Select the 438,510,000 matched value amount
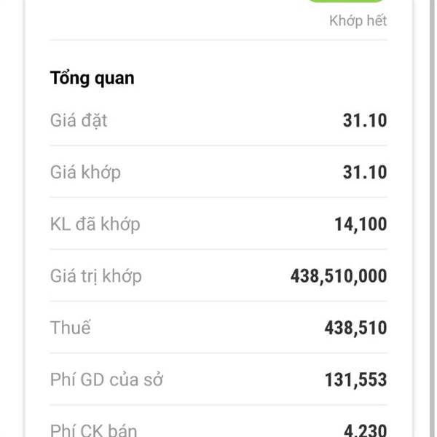This screenshot has width=437, height=437. pos(339,276)
